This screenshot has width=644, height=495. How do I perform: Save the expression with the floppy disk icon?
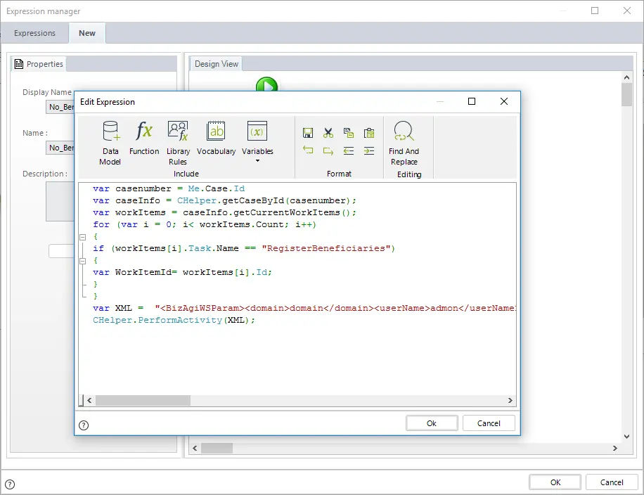point(308,133)
